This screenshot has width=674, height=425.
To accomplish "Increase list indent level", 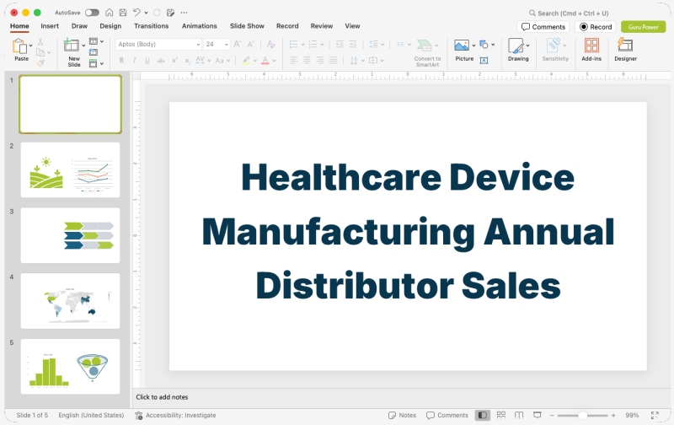I will click(x=353, y=44).
